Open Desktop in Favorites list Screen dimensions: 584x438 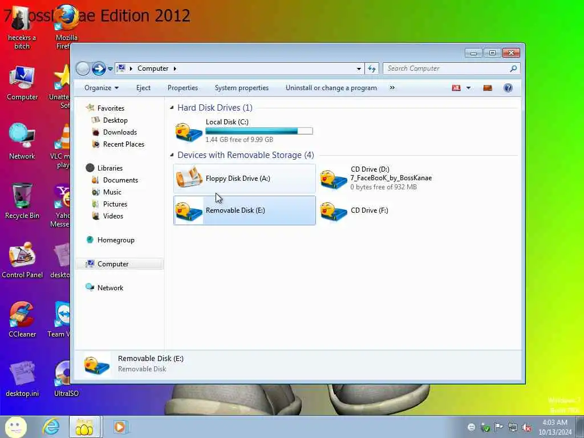[x=115, y=120]
